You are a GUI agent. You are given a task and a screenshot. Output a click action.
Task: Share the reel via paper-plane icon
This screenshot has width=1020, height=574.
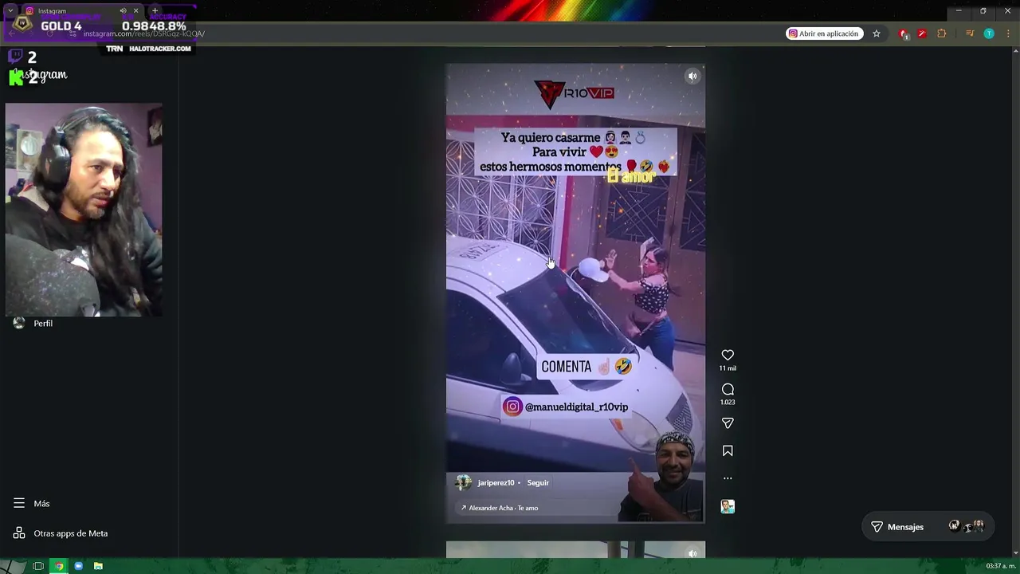(728, 423)
